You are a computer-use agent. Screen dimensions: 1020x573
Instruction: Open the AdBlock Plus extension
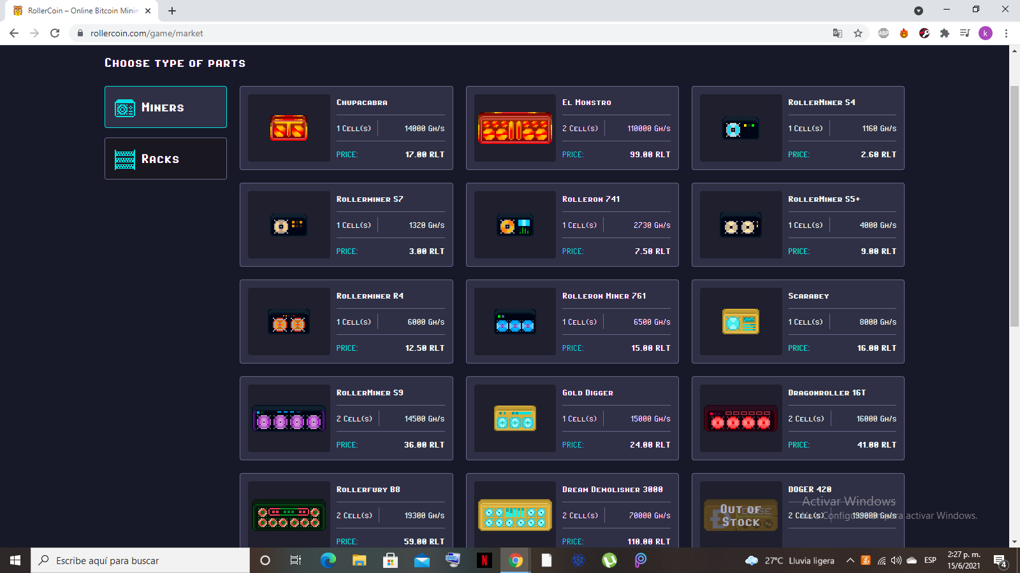point(884,33)
